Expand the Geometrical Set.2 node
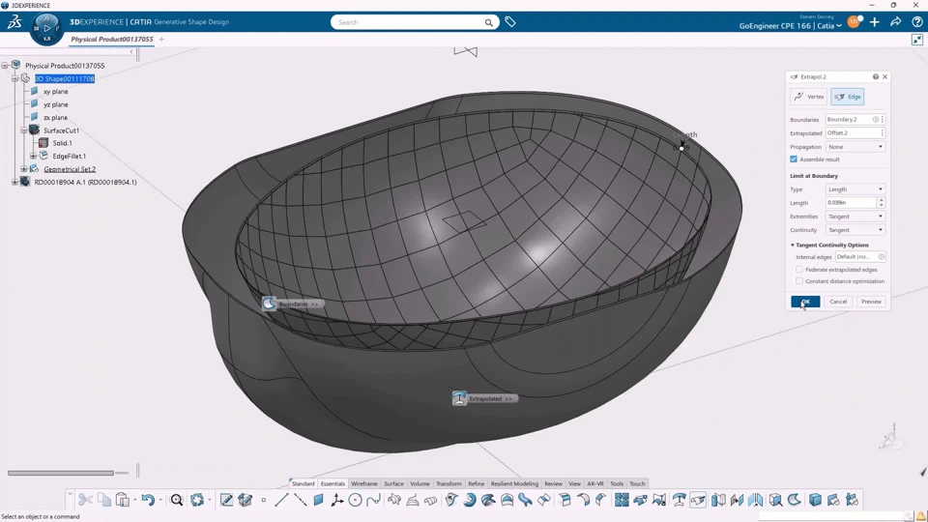928x522 pixels. pos(23,169)
